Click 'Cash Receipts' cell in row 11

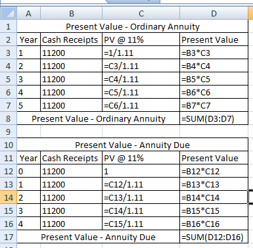click(x=72, y=158)
